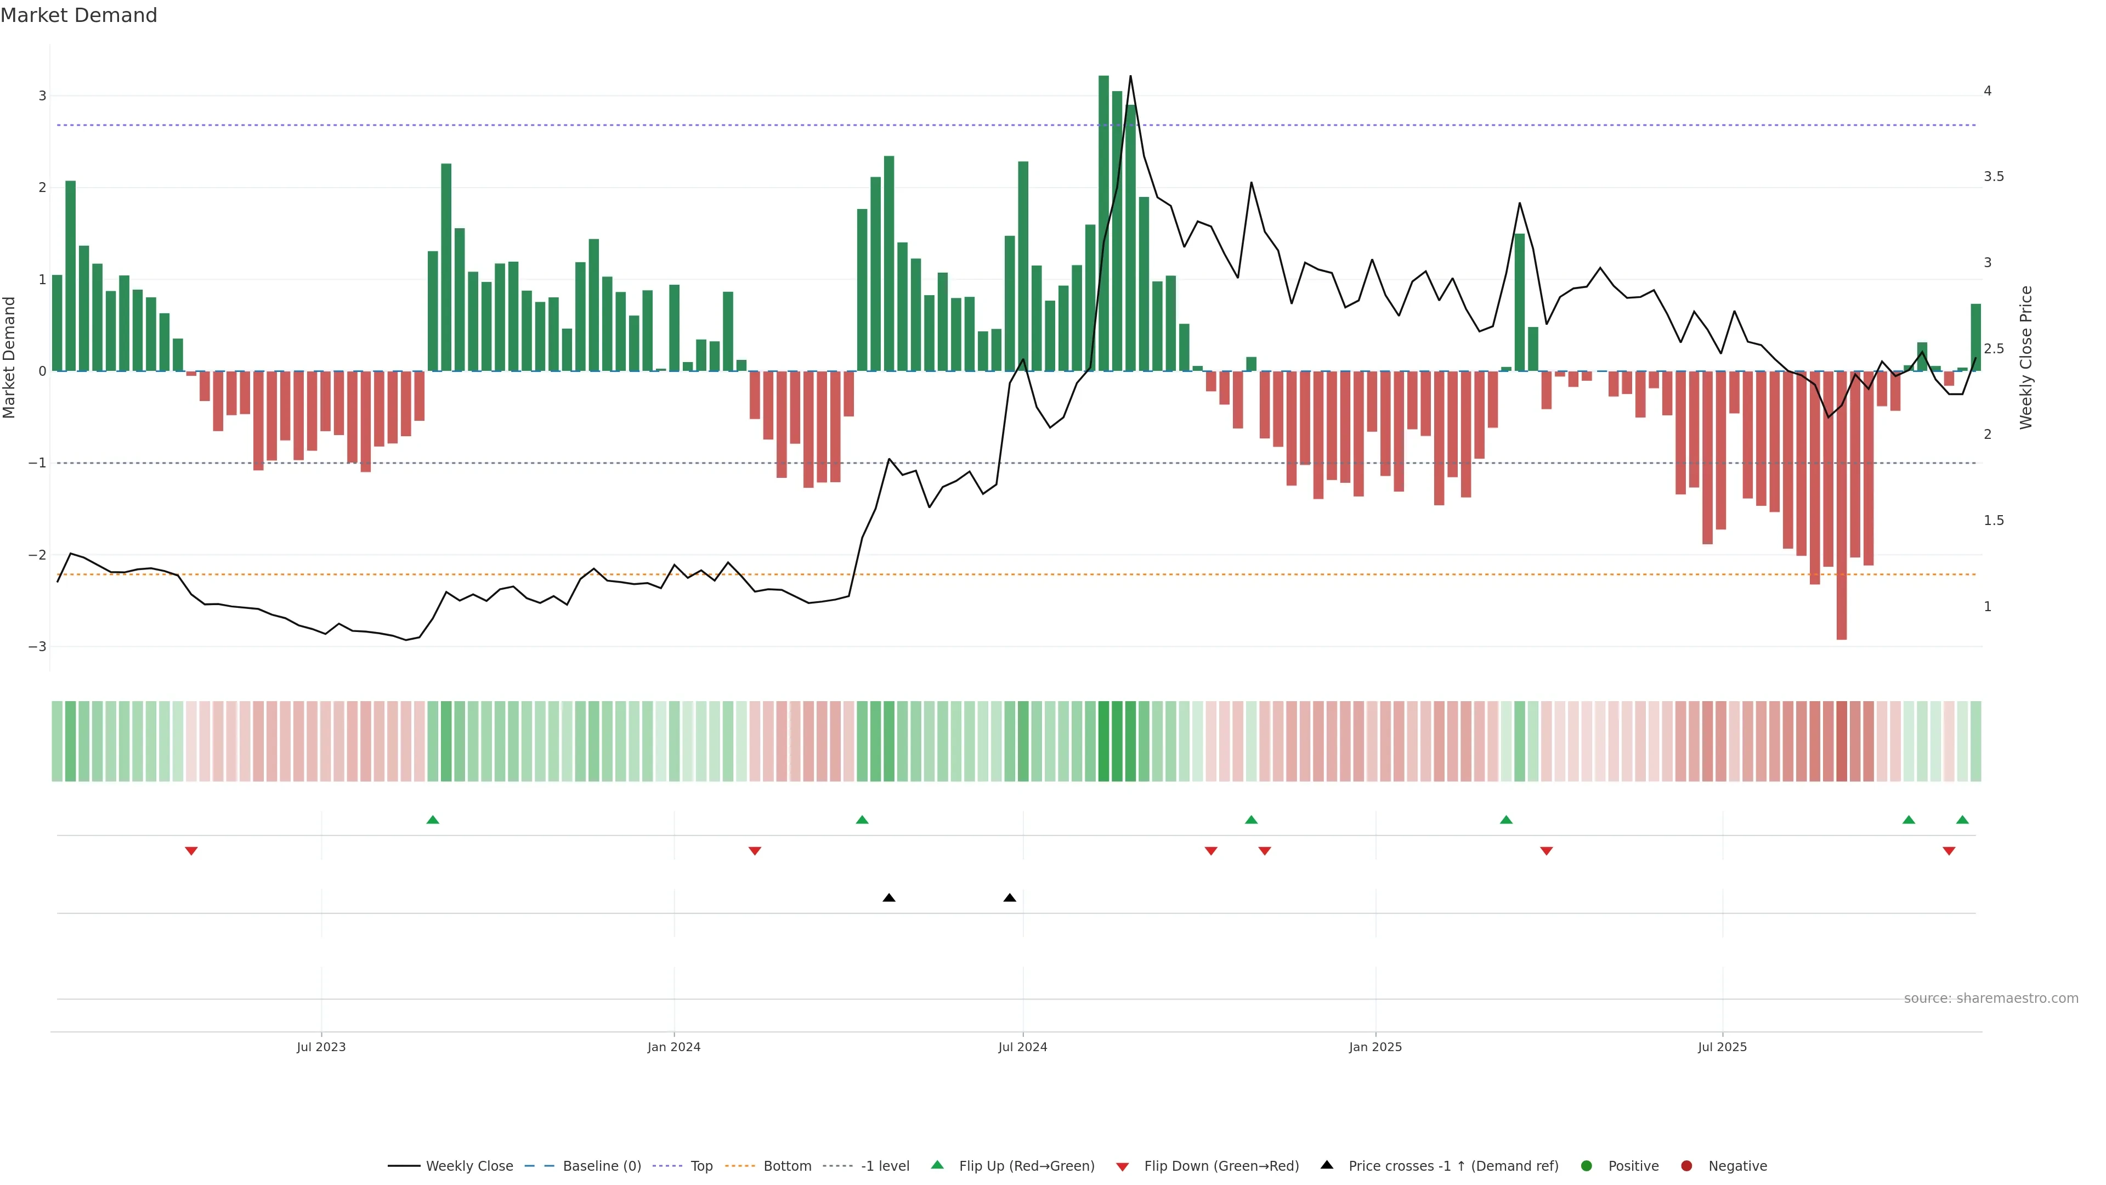Click the Weekly Close Price axis title
2106x1185 pixels.
tap(2025, 357)
